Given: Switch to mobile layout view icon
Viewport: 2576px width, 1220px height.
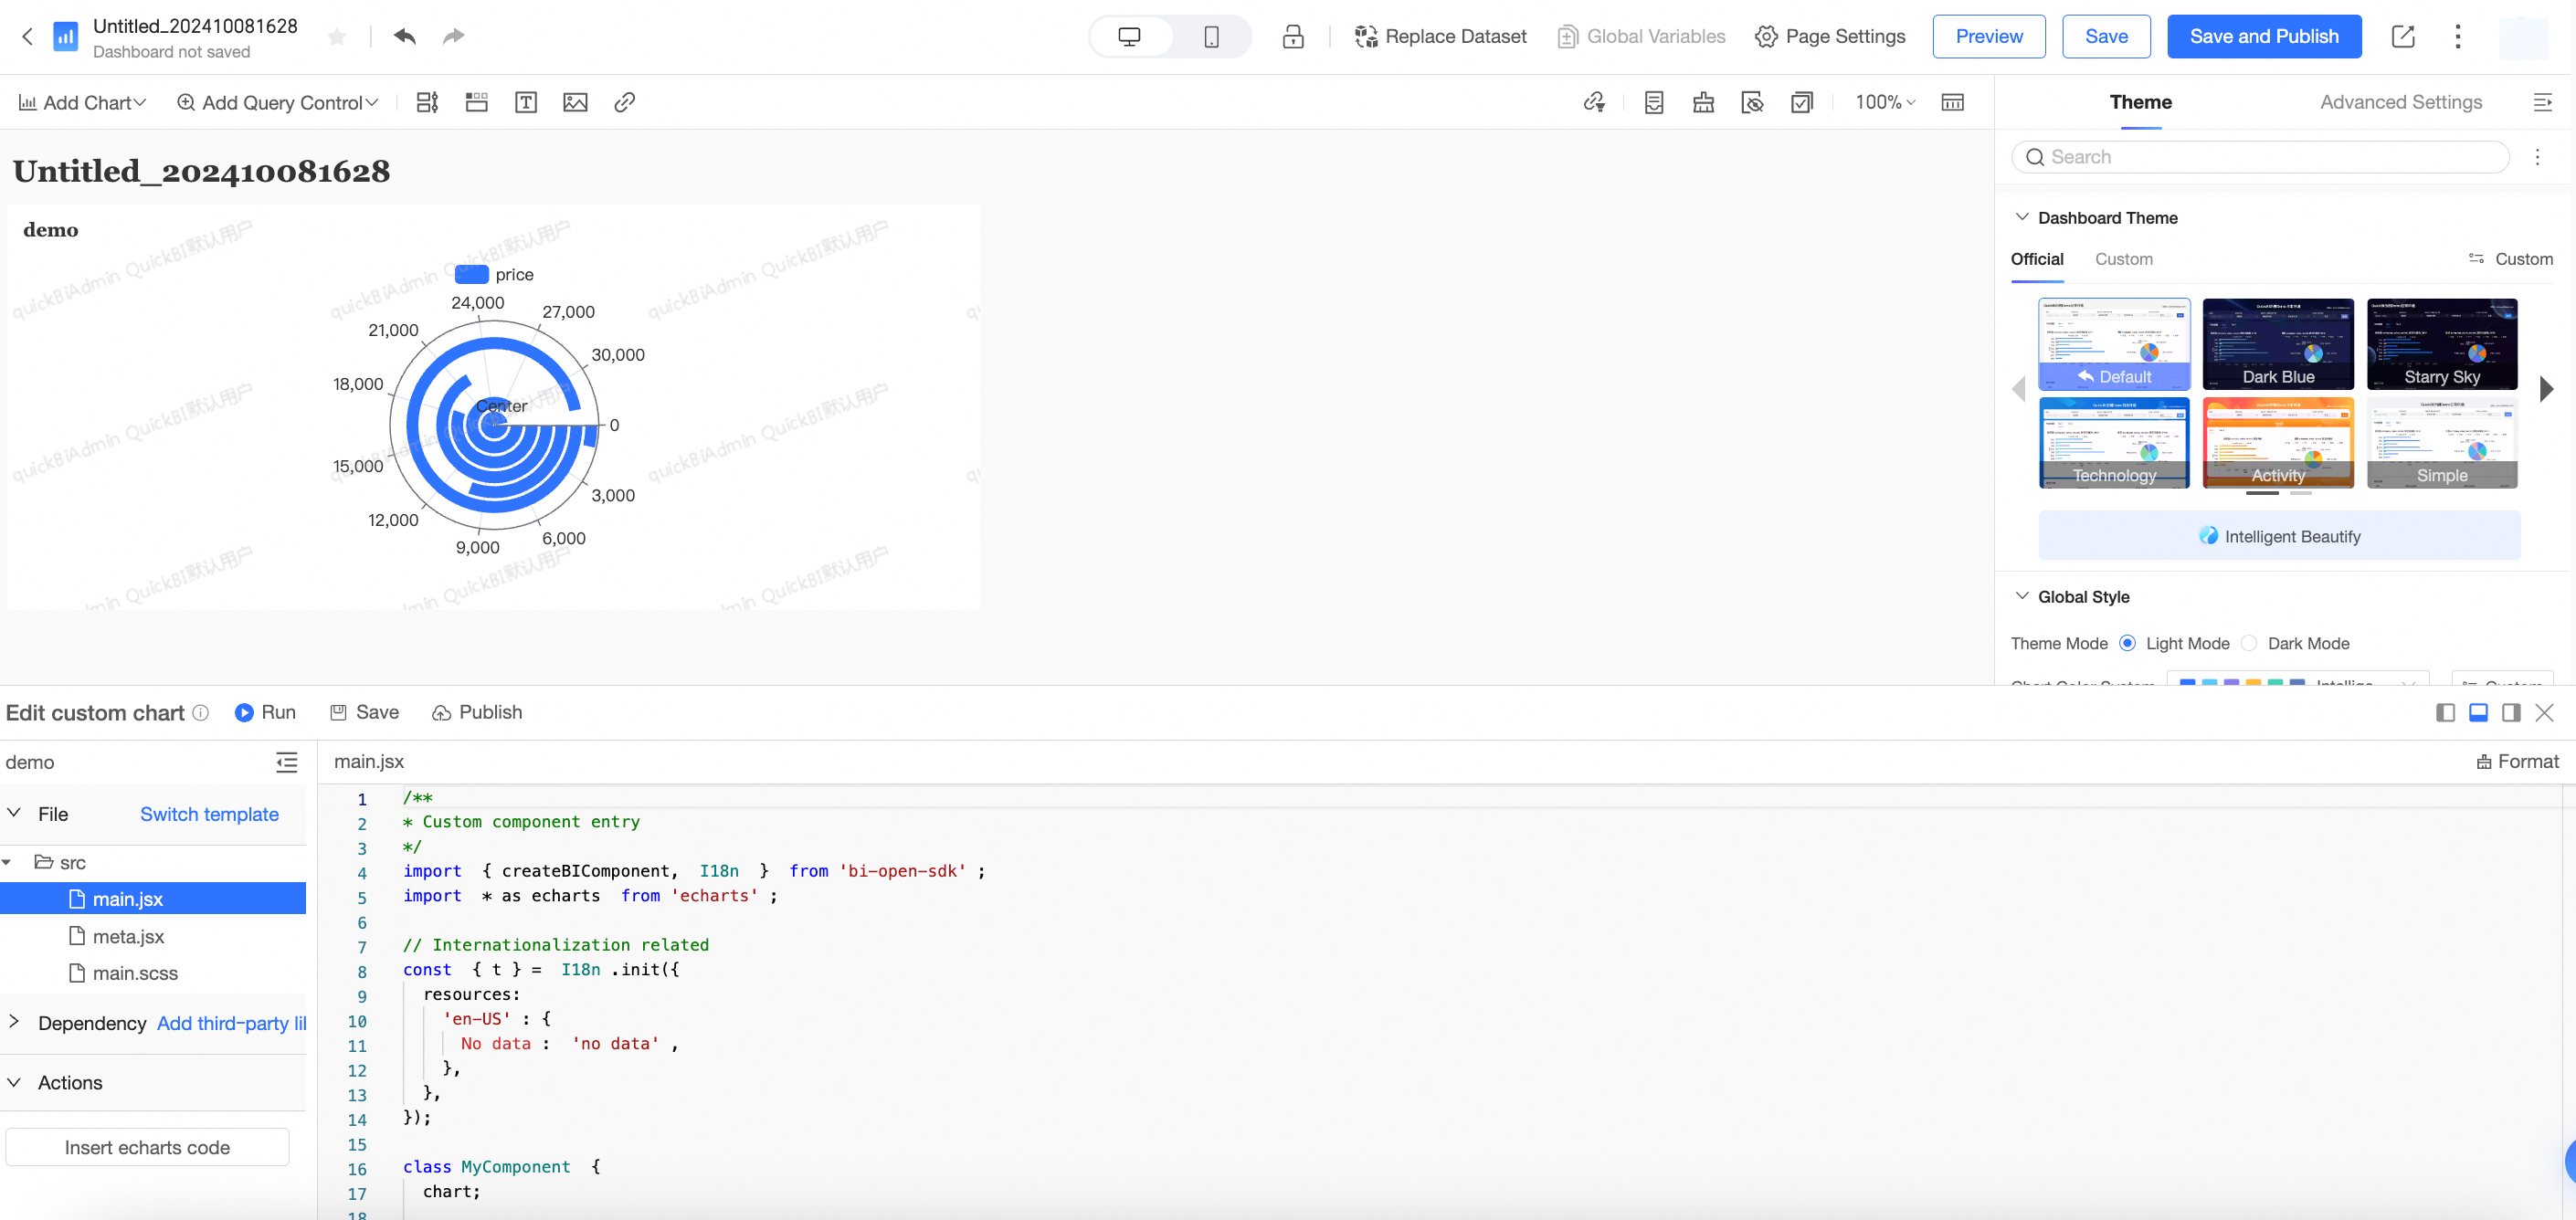Looking at the screenshot, I should pos(1210,36).
